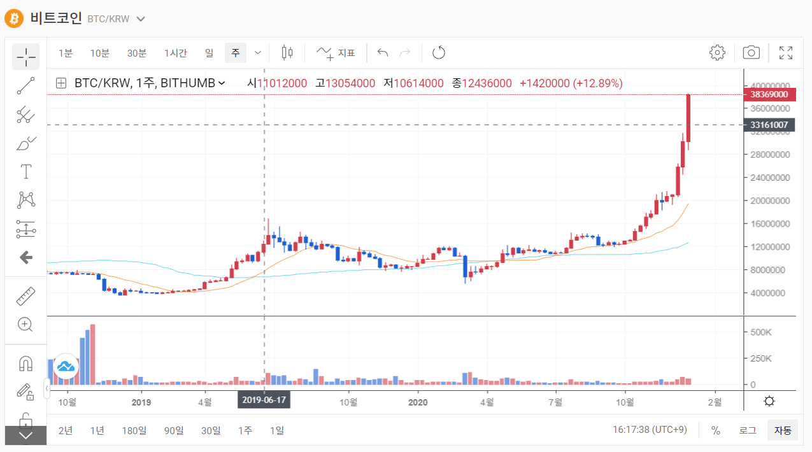Click the +1420000 (+12.89%) change text

[x=571, y=83]
